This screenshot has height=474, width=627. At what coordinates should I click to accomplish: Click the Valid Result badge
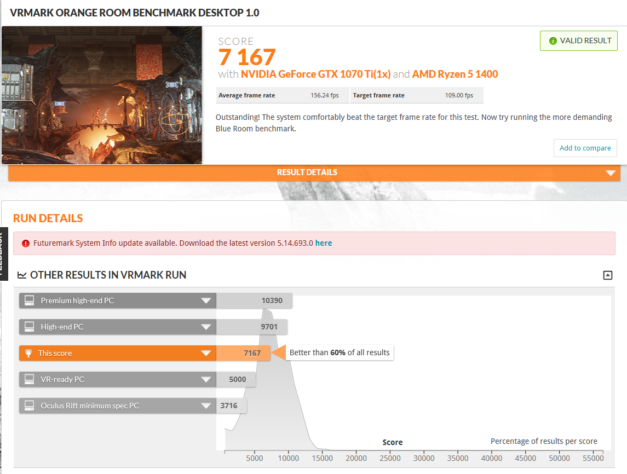click(579, 41)
